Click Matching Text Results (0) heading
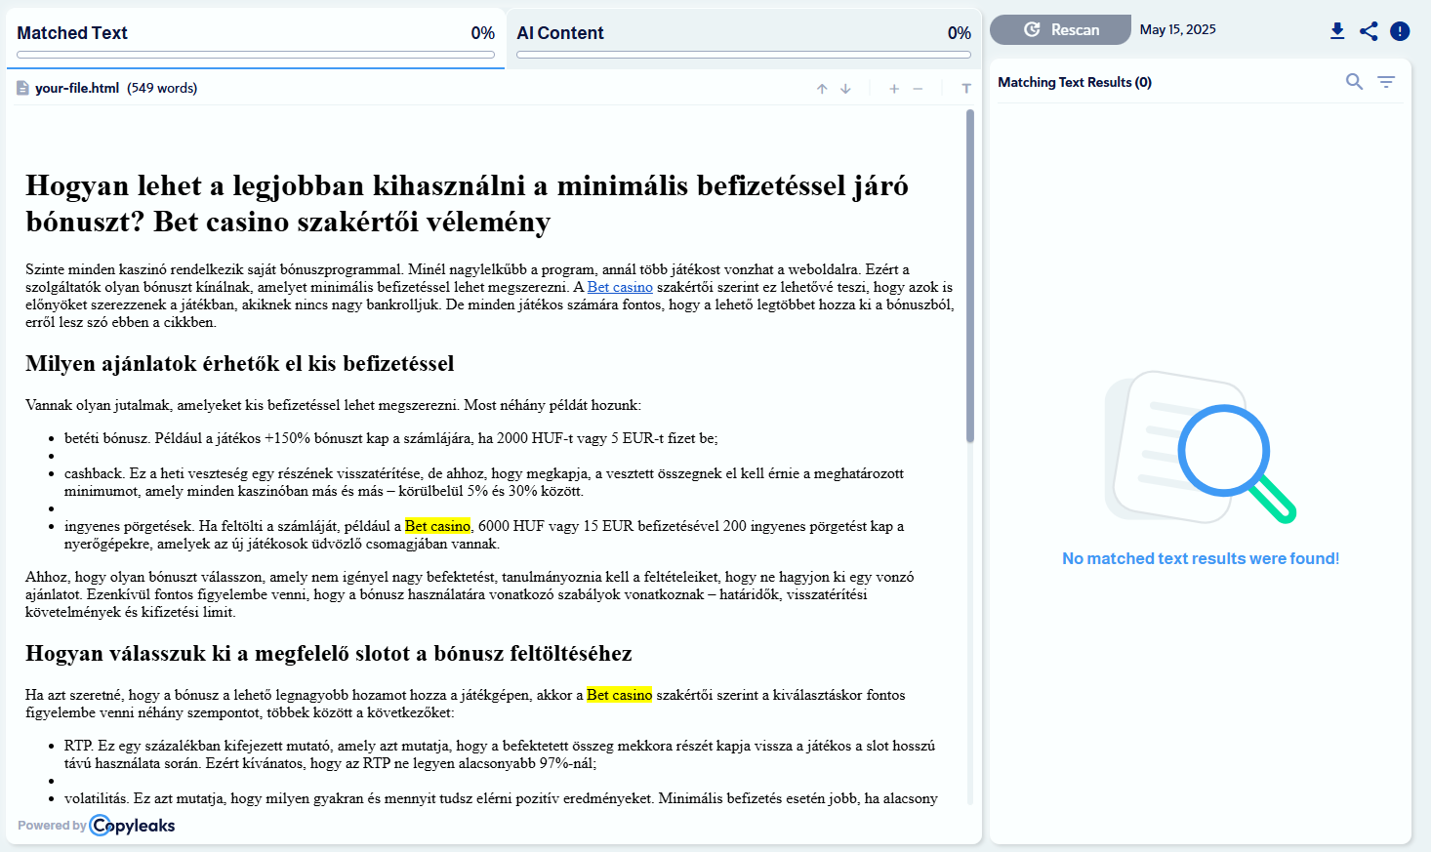 (x=1075, y=82)
